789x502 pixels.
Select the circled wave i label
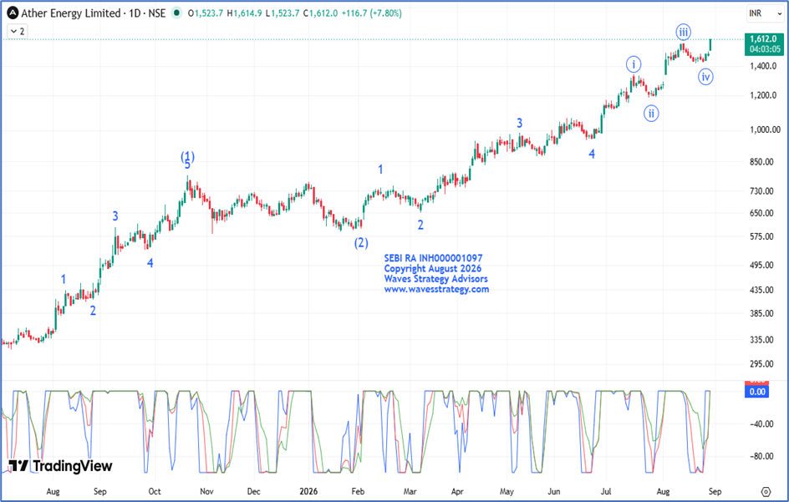634,64
